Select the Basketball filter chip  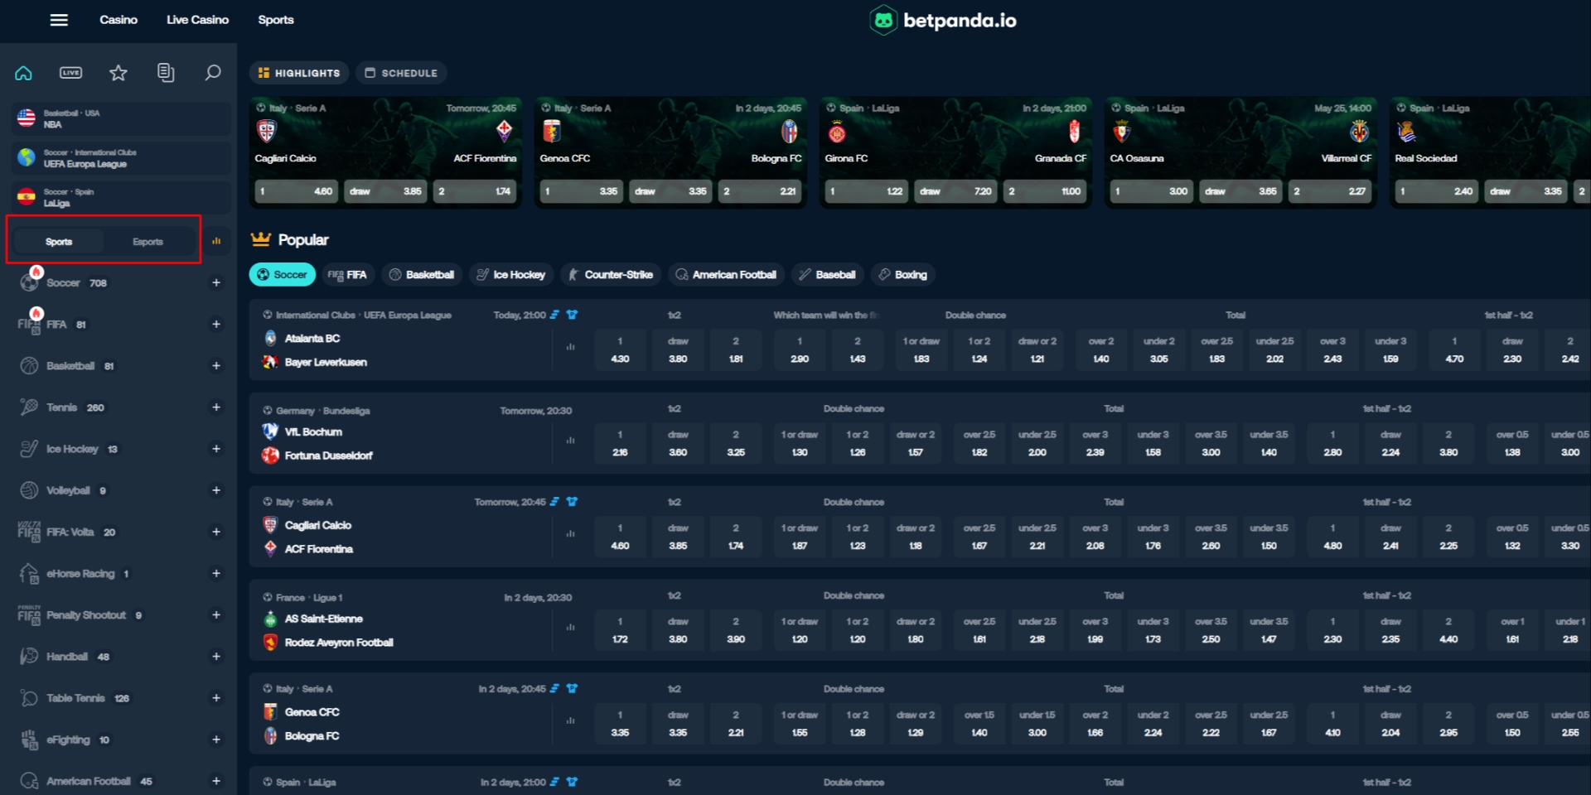422,275
